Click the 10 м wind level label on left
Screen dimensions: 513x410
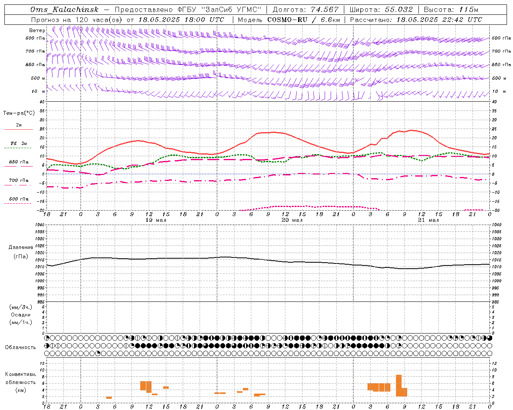pyautogui.click(x=38, y=92)
